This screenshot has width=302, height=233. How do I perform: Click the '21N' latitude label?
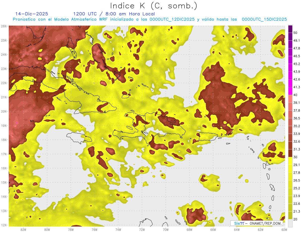point(4,97)
